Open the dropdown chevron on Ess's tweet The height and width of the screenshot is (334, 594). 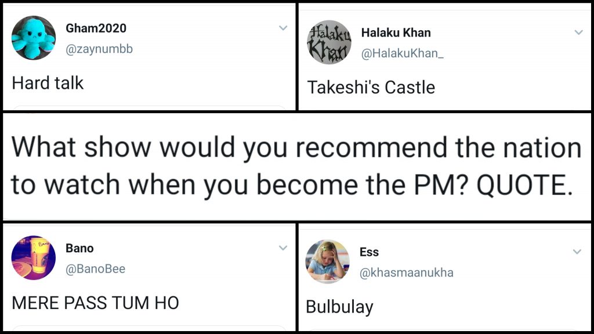tap(577, 252)
